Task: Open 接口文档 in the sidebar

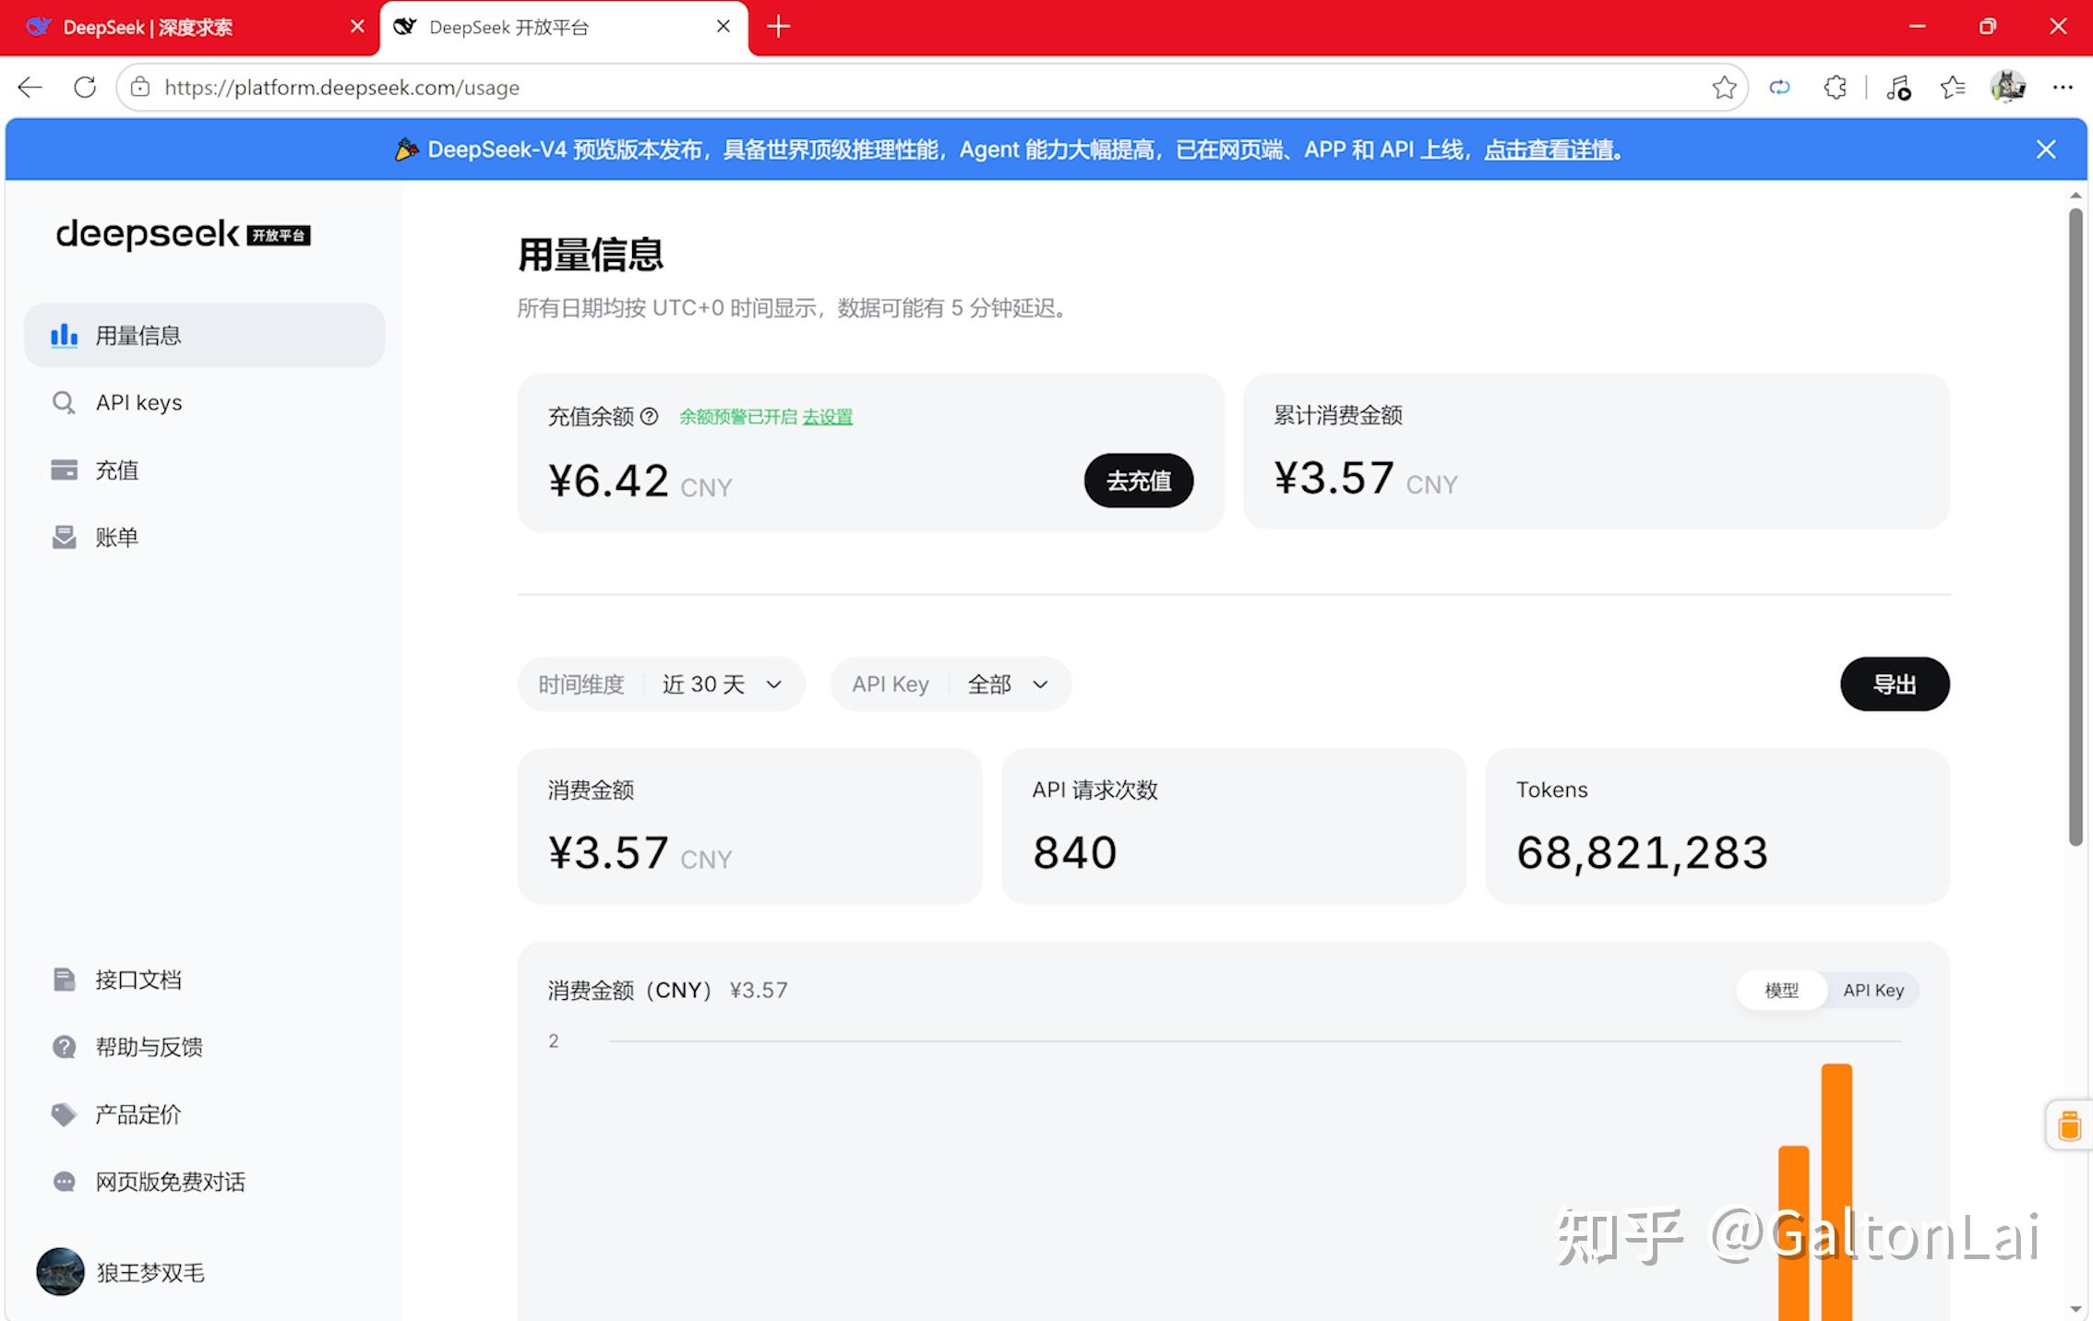Action: click(x=204, y=979)
